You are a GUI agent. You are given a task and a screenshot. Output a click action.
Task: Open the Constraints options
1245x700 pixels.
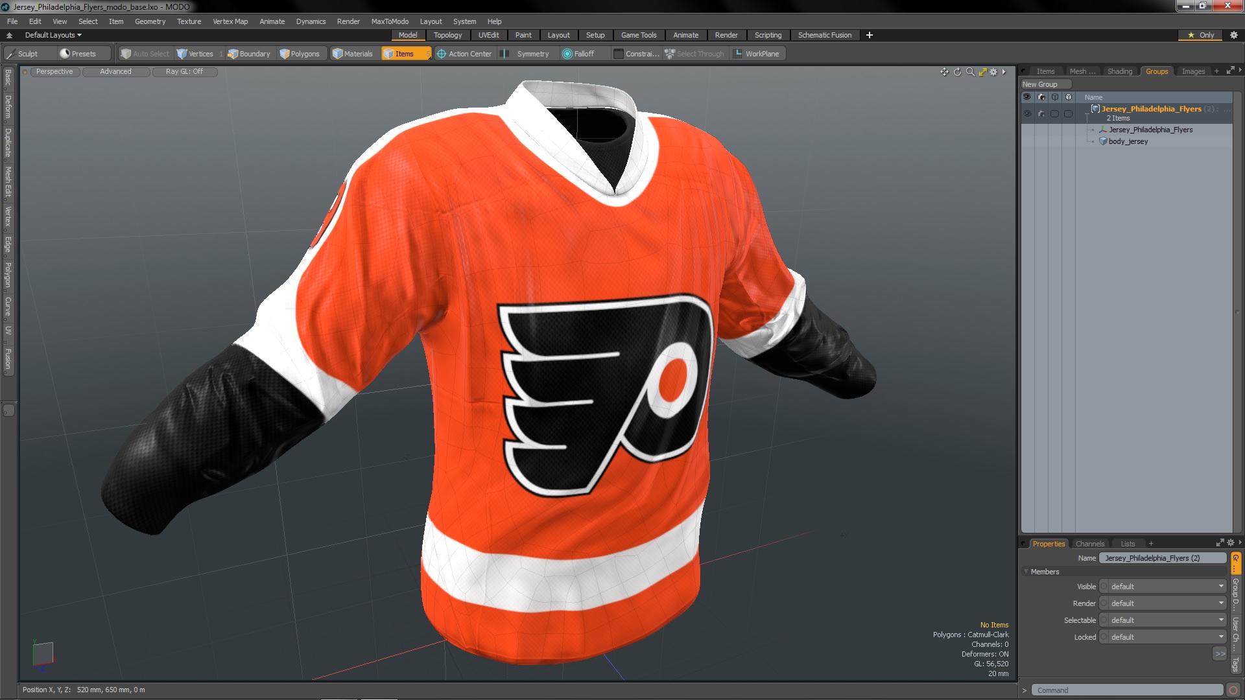636,54
